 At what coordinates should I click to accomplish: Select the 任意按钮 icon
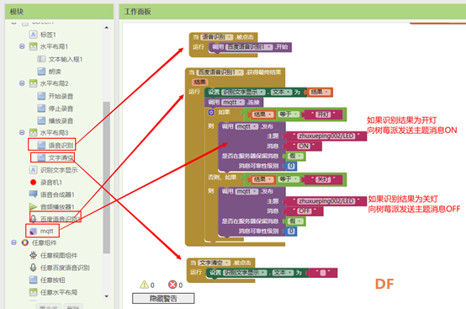33,280
